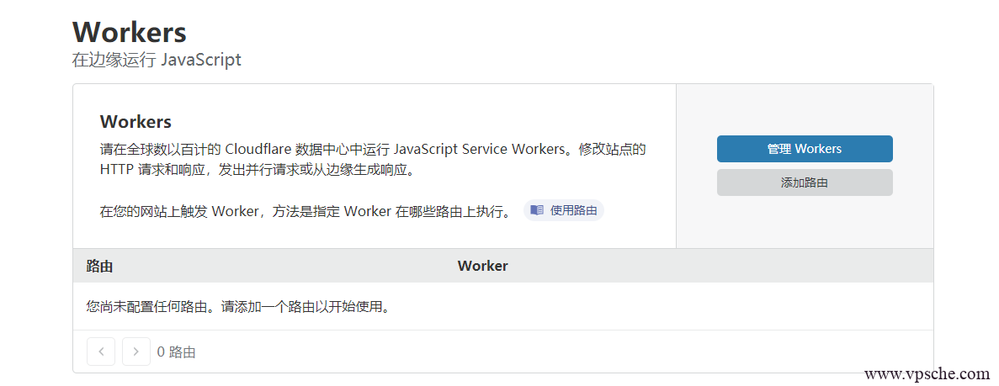Click the book icon beside 使用路由
The width and height of the screenshot is (999, 386).
[537, 210]
